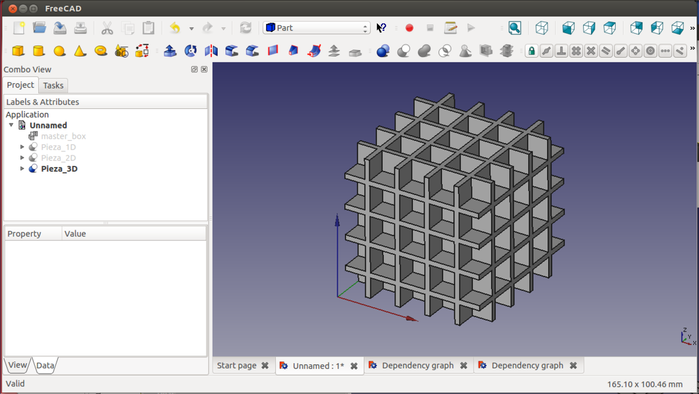The image size is (699, 394).
Task: Click the Cylinder primitive icon
Action: (38, 51)
